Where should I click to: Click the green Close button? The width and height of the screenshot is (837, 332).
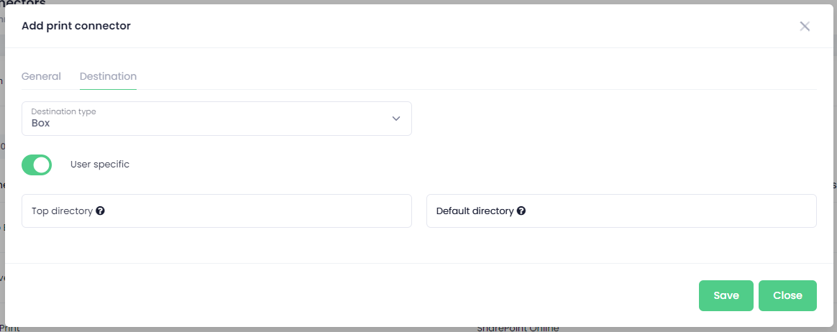[x=787, y=295]
